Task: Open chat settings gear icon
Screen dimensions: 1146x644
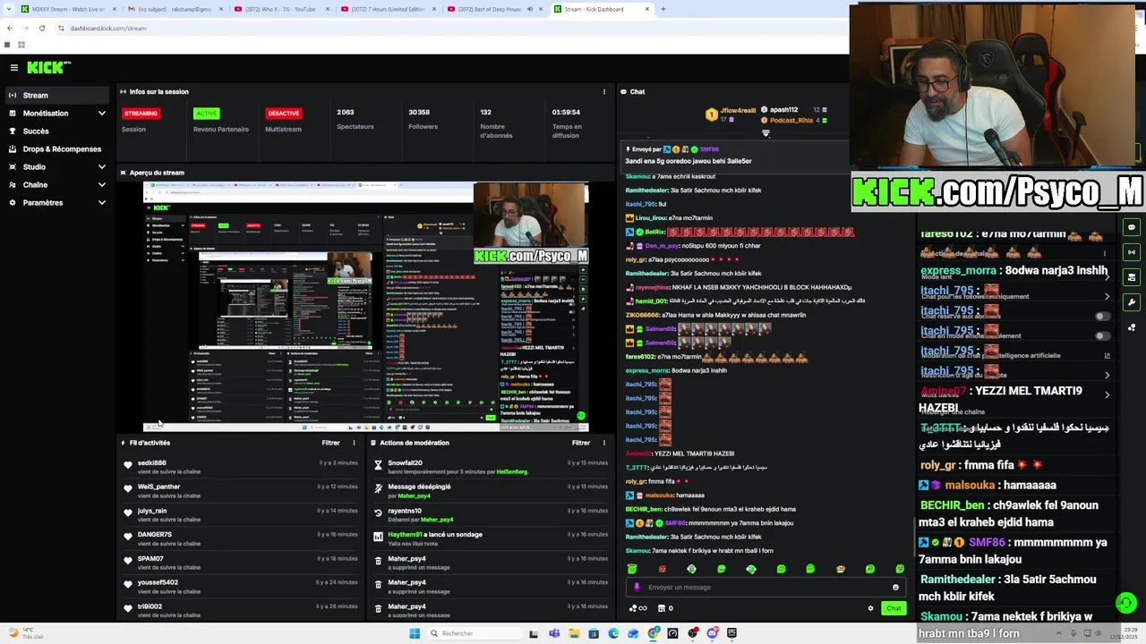Action: pos(870,608)
